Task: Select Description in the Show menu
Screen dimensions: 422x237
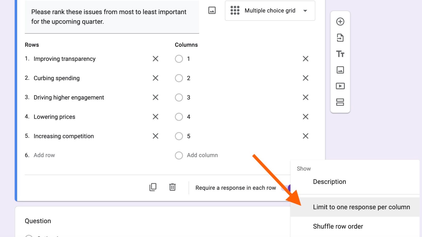Action: (329, 182)
